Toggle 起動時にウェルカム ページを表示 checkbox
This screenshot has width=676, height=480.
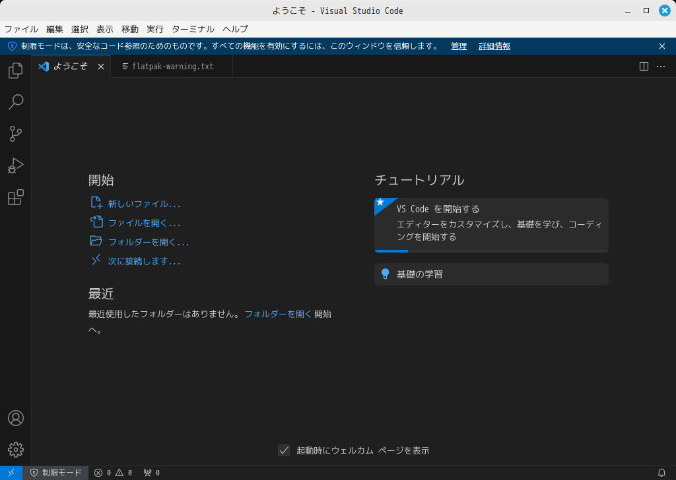click(x=284, y=450)
